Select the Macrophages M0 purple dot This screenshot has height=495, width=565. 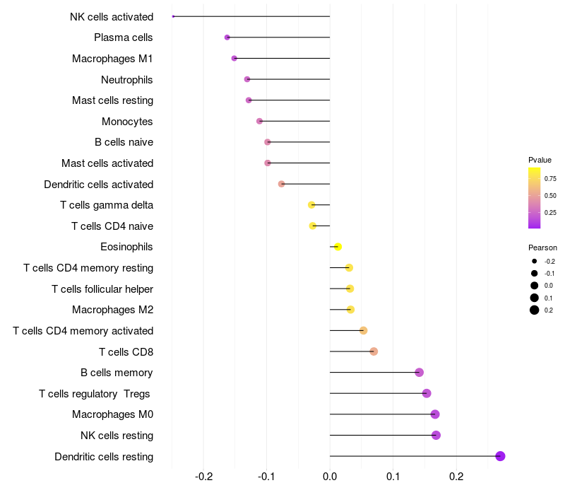click(435, 414)
